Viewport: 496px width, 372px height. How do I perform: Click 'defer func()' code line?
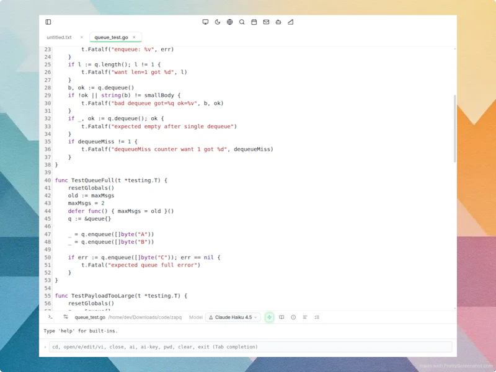(x=121, y=211)
